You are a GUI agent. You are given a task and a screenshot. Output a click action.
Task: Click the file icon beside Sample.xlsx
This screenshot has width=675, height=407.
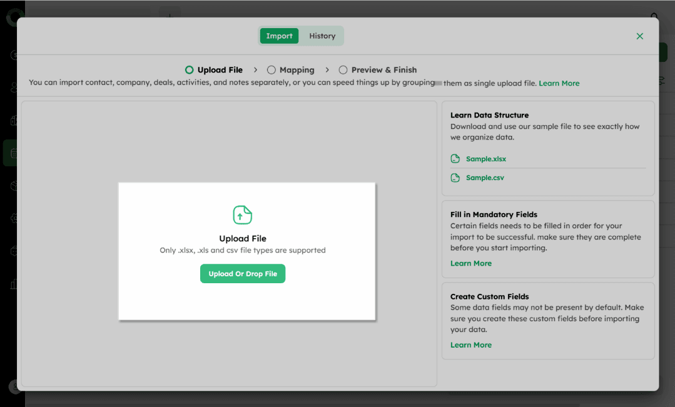click(455, 159)
